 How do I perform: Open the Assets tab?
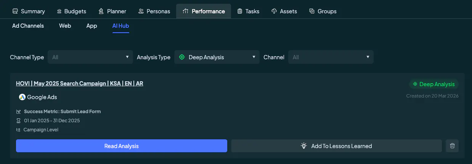click(284, 11)
